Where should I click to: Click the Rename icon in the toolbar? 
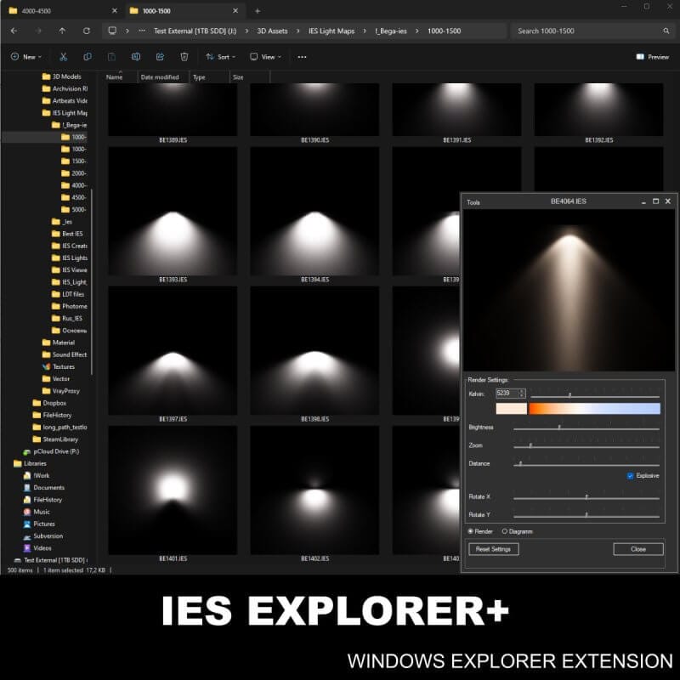tap(136, 57)
